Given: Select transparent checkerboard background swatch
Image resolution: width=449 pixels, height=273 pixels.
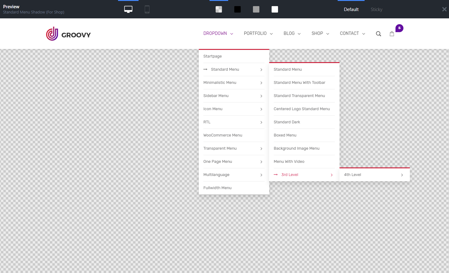Looking at the screenshot, I should click(219, 9).
